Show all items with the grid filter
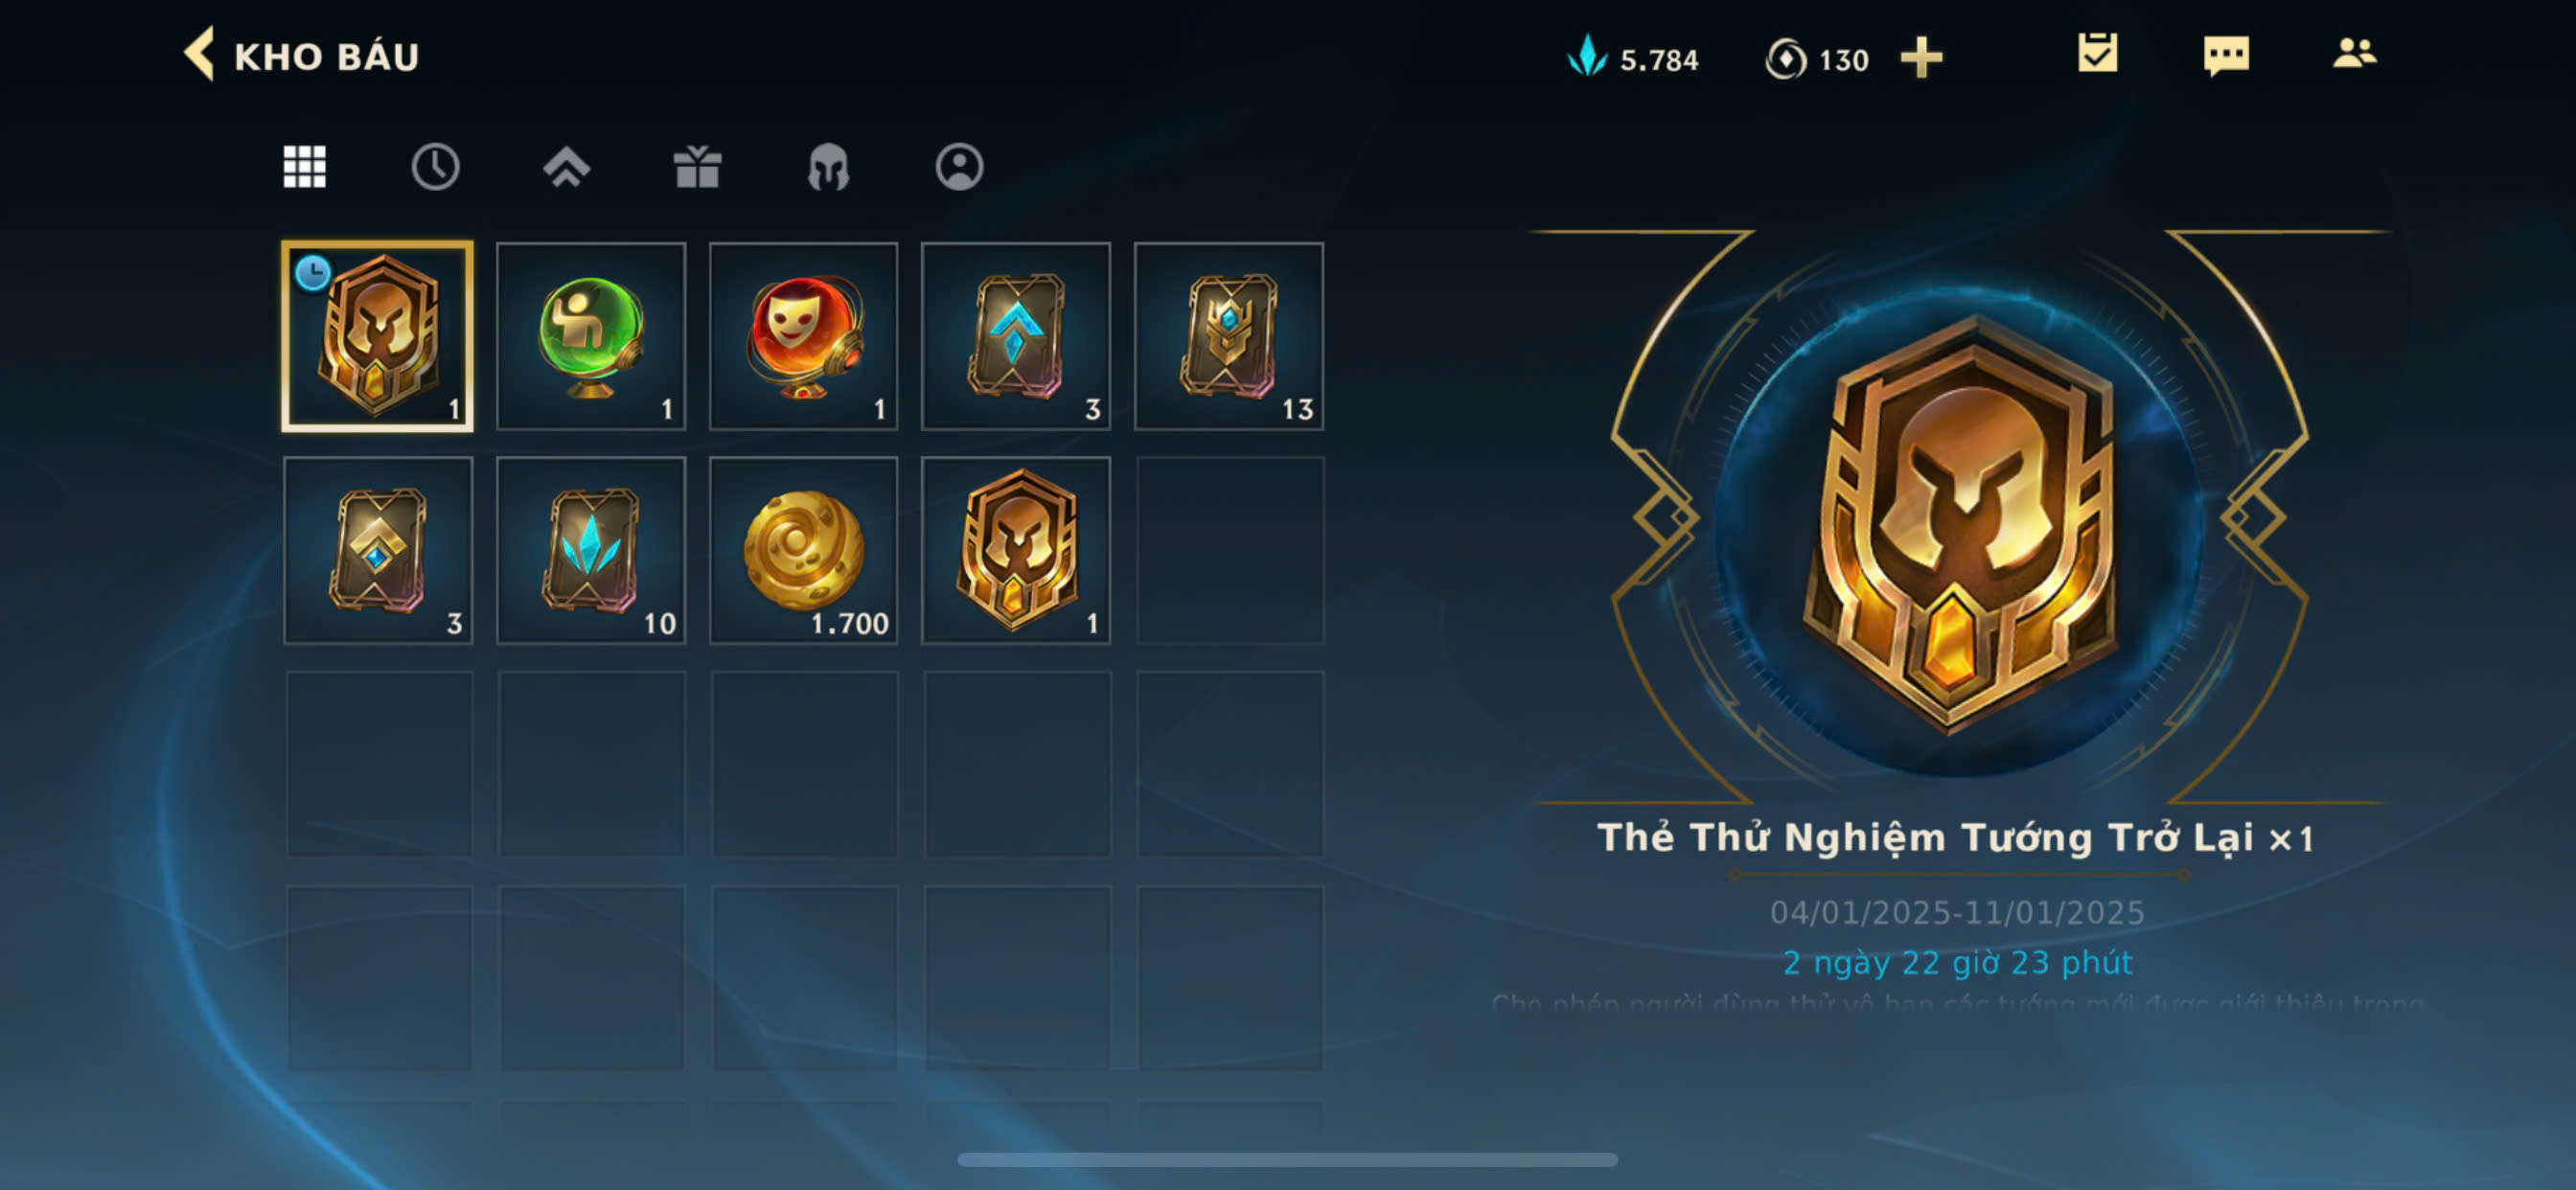 [305, 167]
